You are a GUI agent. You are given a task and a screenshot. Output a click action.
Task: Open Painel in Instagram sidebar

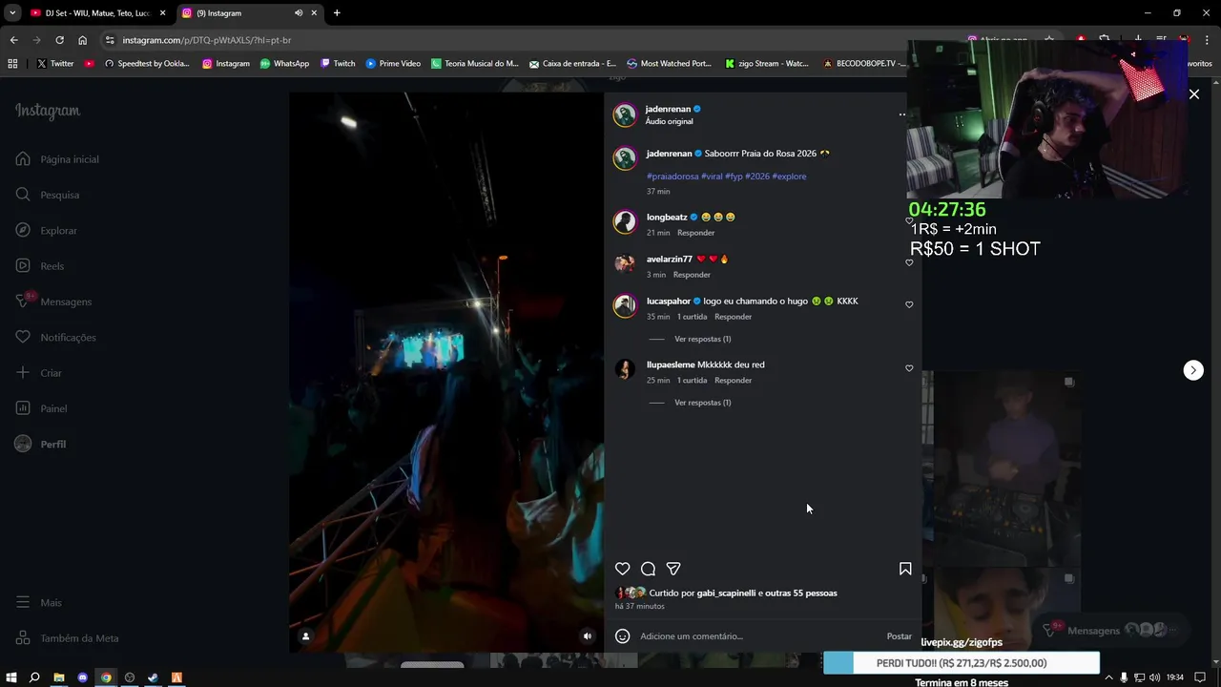point(43,408)
